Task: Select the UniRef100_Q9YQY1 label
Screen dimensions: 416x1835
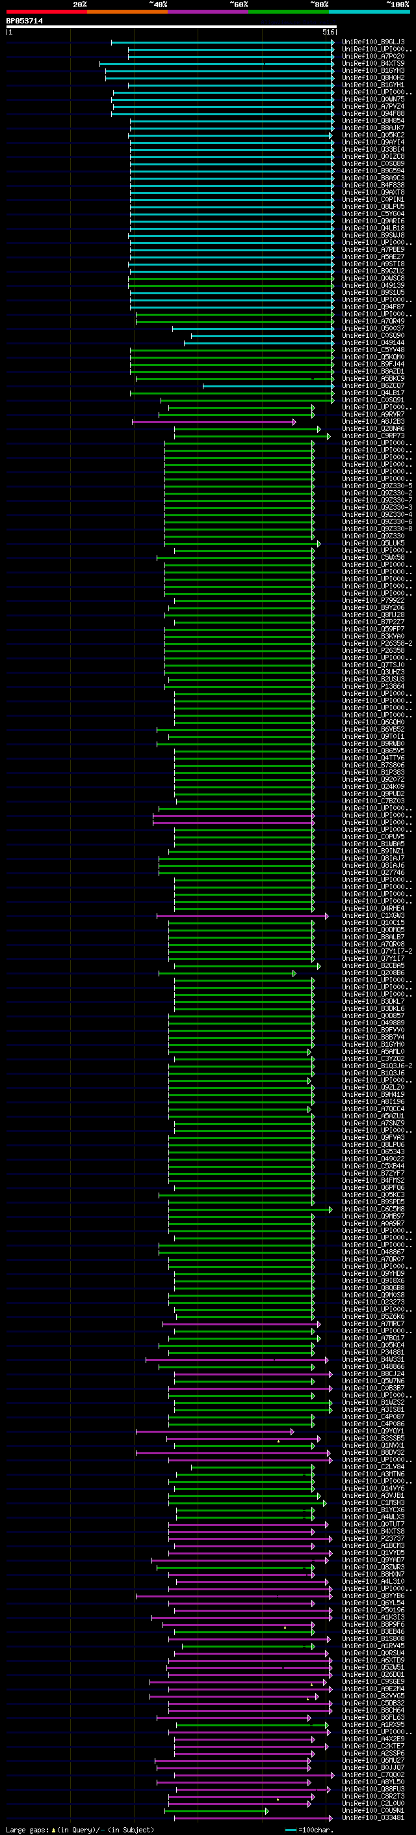Action: (x=372, y=1431)
